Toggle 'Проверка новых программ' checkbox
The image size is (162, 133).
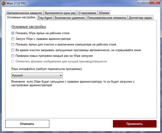(x=13, y=56)
